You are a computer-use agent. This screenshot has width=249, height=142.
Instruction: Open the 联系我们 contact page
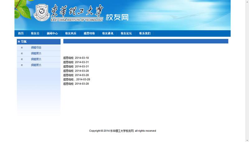point(145,33)
